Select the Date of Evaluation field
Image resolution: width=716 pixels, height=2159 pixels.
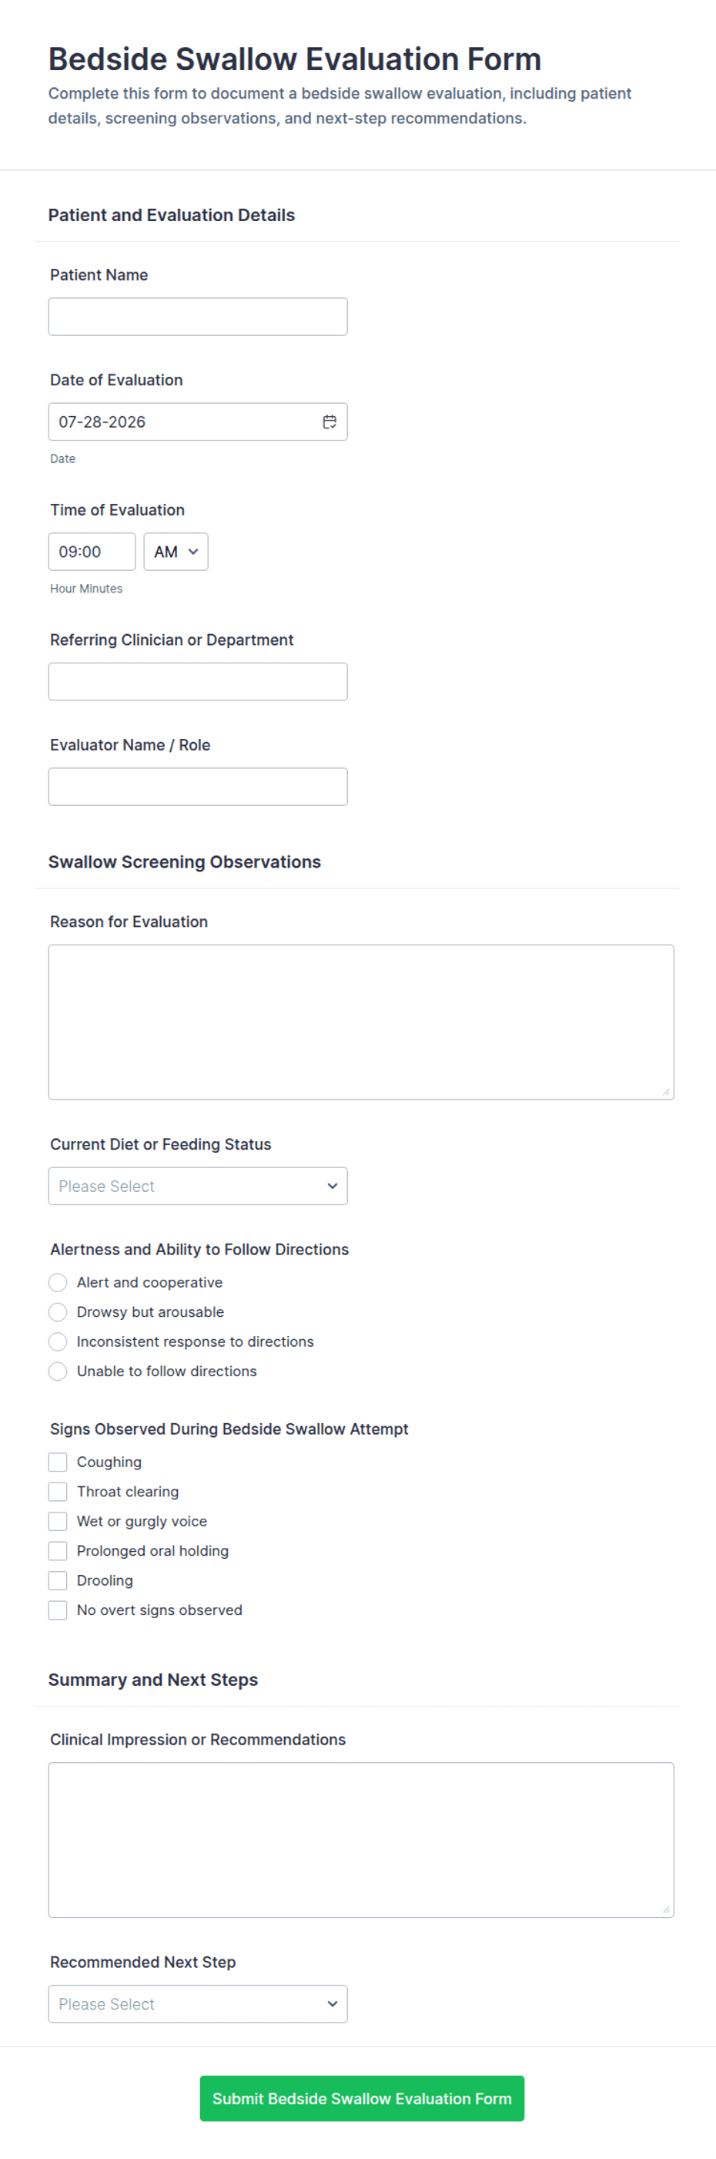(x=198, y=421)
